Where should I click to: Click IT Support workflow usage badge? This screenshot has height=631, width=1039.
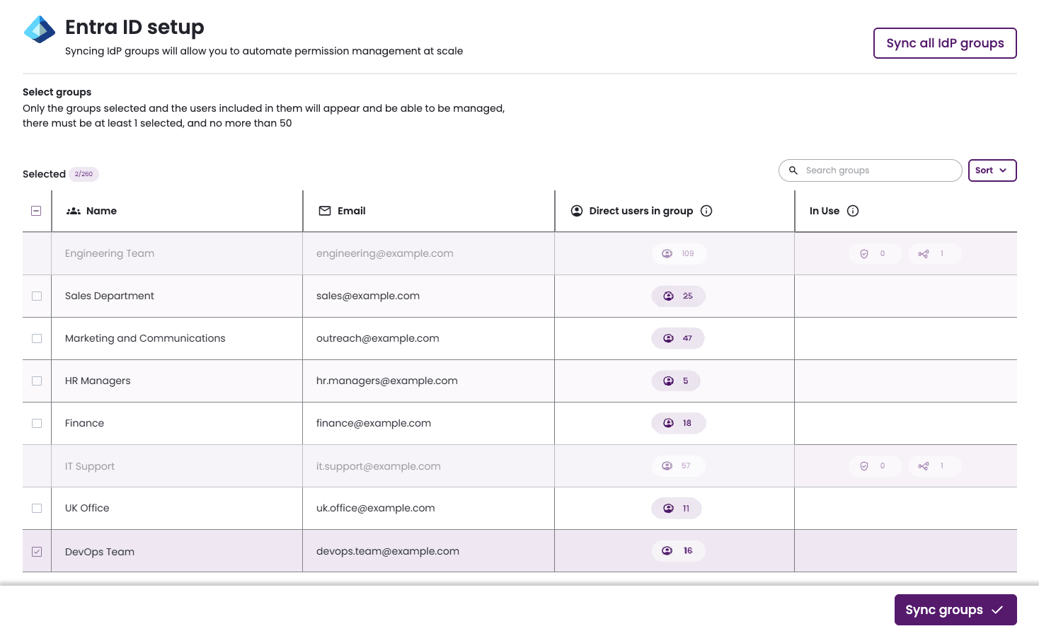[x=931, y=466]
